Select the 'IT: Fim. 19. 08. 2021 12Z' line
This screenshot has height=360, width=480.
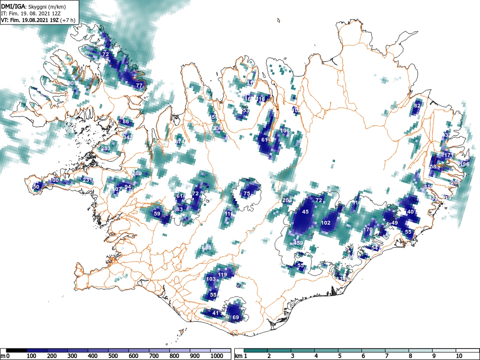(31, 13)
